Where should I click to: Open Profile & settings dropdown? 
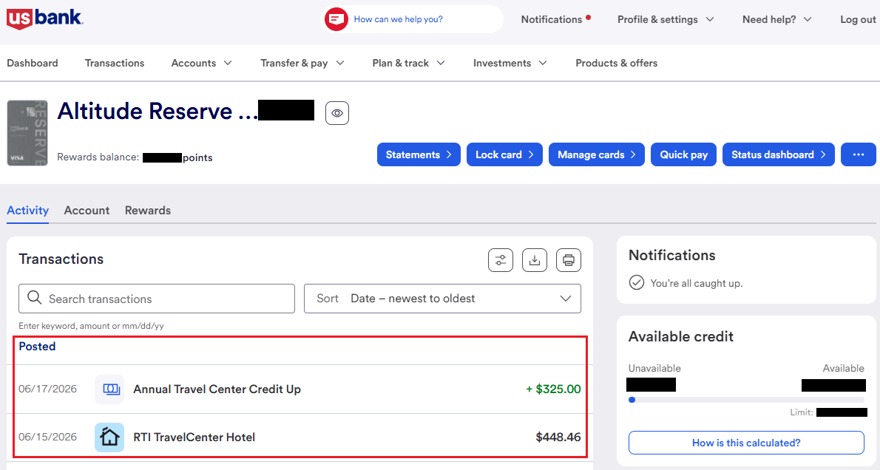666,19
